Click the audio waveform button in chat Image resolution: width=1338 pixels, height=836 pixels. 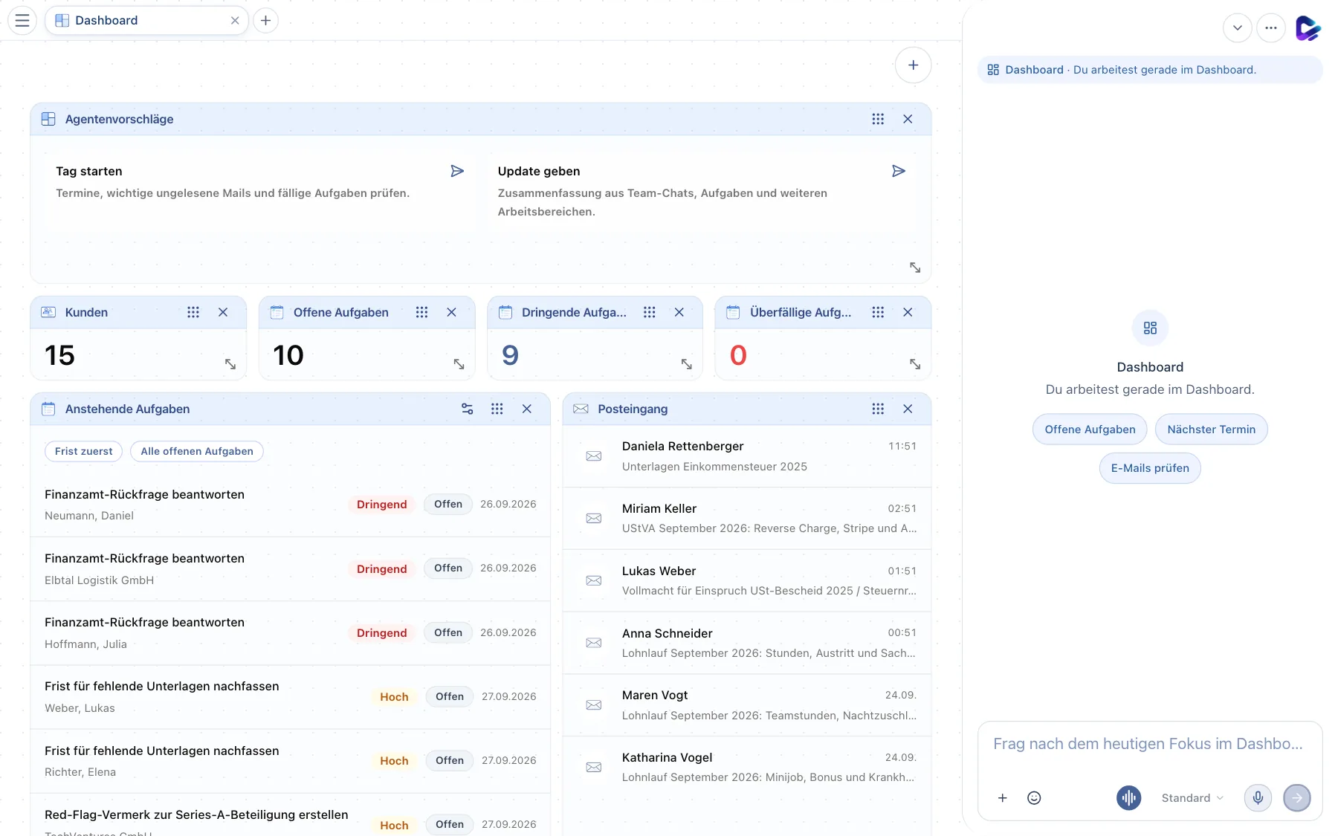tap(1128, 797)
